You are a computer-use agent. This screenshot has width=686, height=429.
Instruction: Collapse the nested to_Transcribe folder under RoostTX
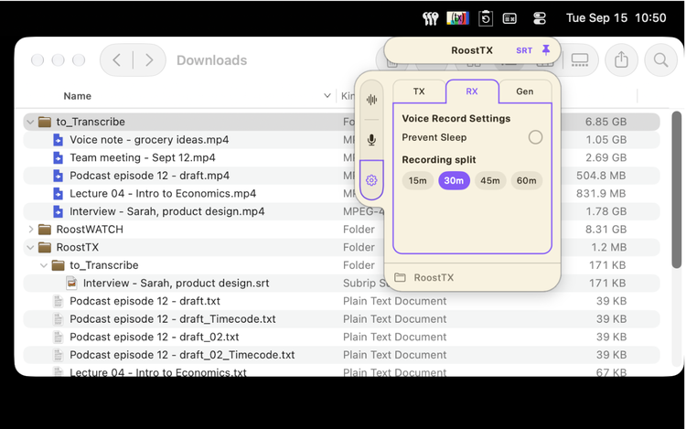coord(44,265)
